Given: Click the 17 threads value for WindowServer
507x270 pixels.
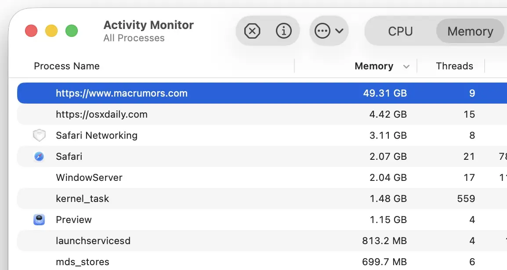Looking at the screenshot, I should coord(469,177).
